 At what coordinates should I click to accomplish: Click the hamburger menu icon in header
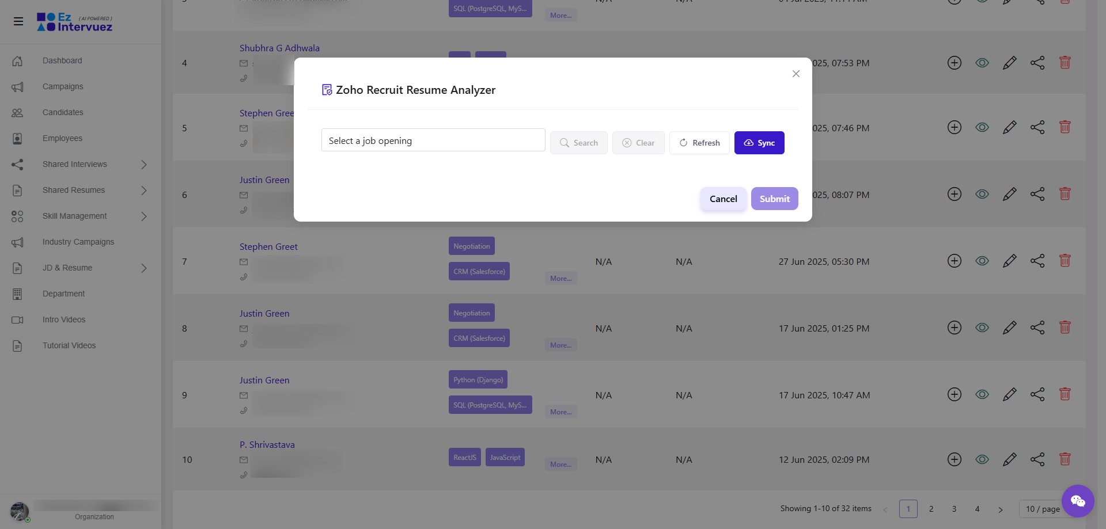pos(18,21)
